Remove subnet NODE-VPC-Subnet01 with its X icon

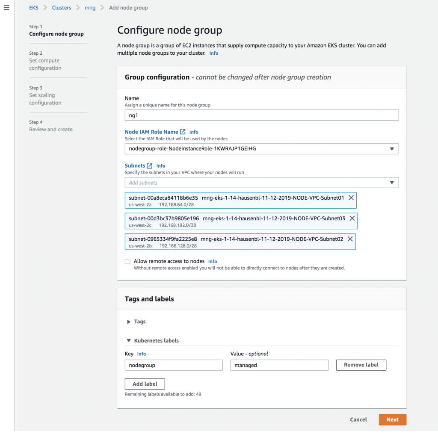point(351,198)
